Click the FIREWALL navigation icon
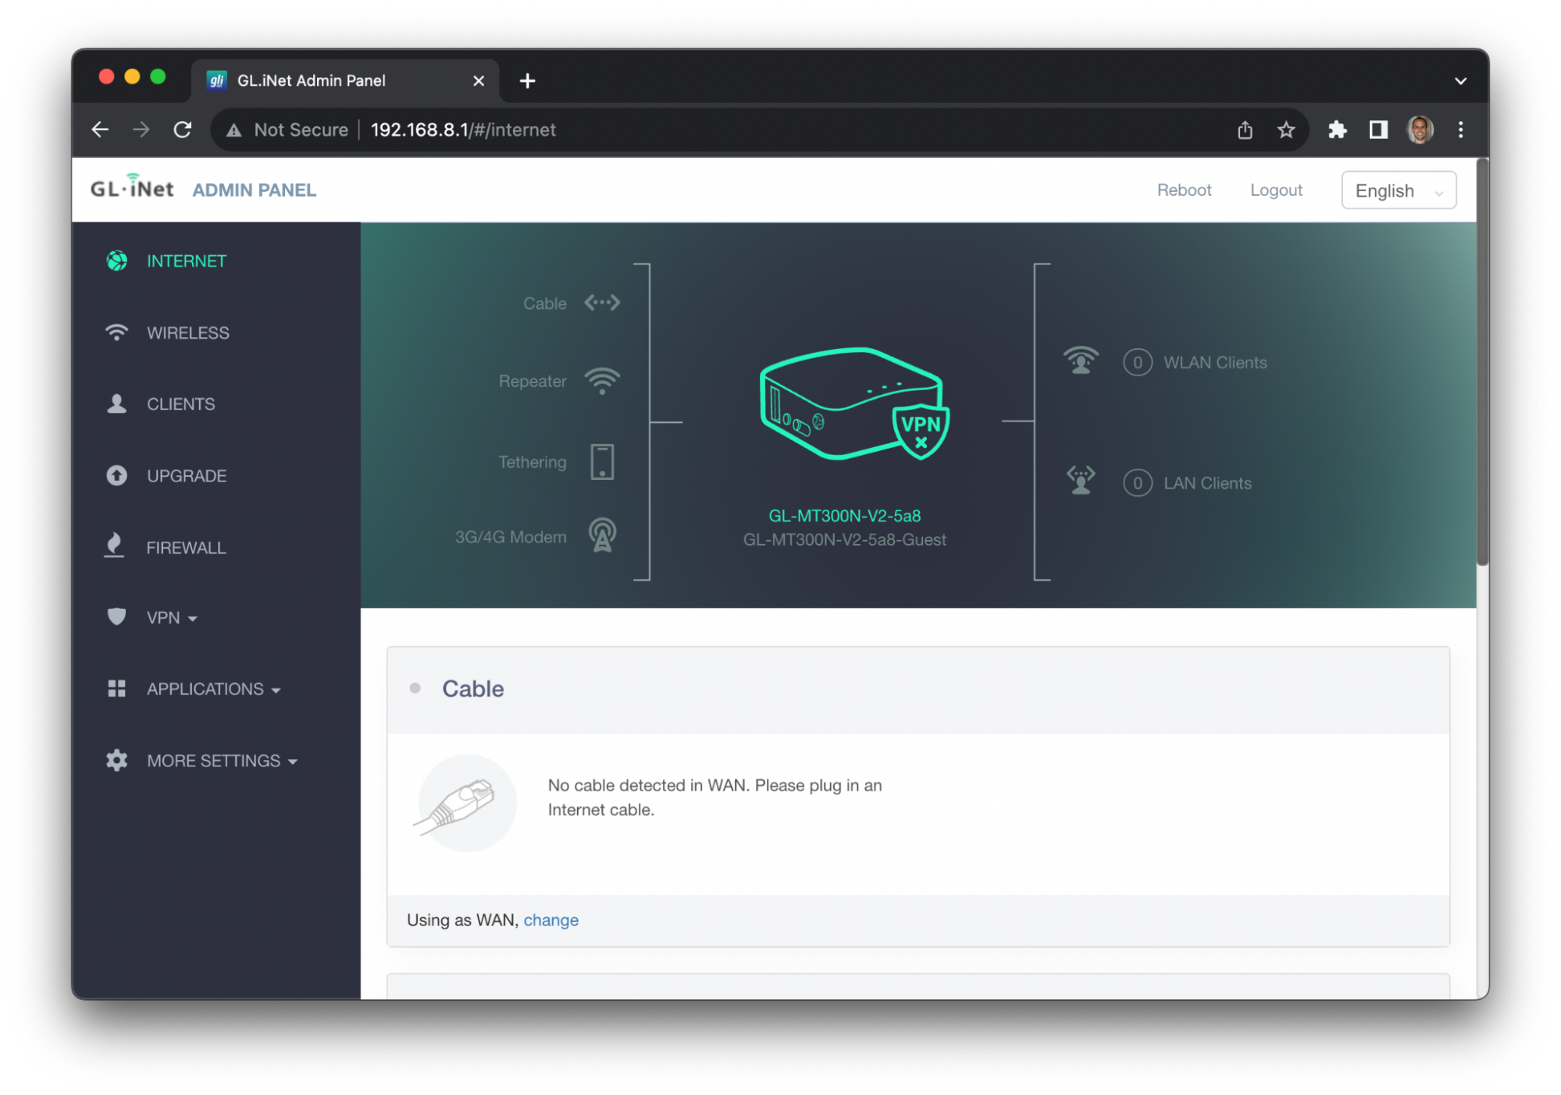 pyautogui.click(x=116, y=546)
